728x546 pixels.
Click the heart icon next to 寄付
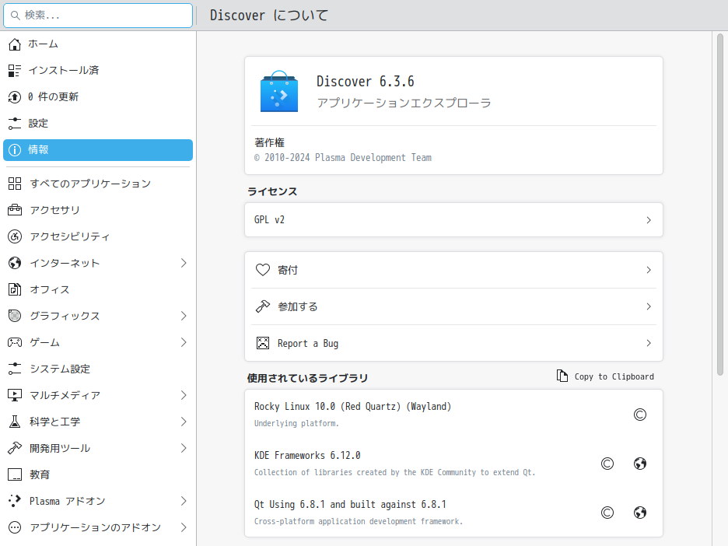tap(262, 269)
